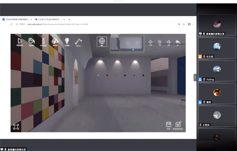The height and width of the screenshot is (151, 237).
Task: Open the route path design tool
Action: [79, 41]
